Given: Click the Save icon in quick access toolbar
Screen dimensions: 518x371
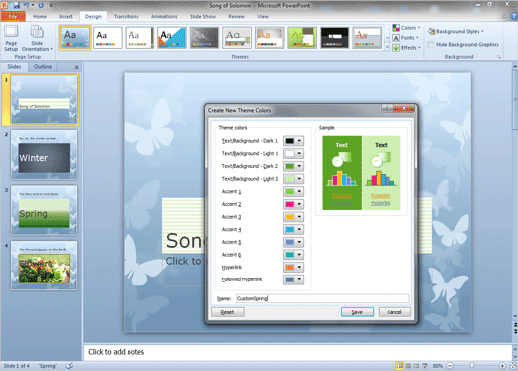Looking at the screenshot, I should tap(16, 5).
